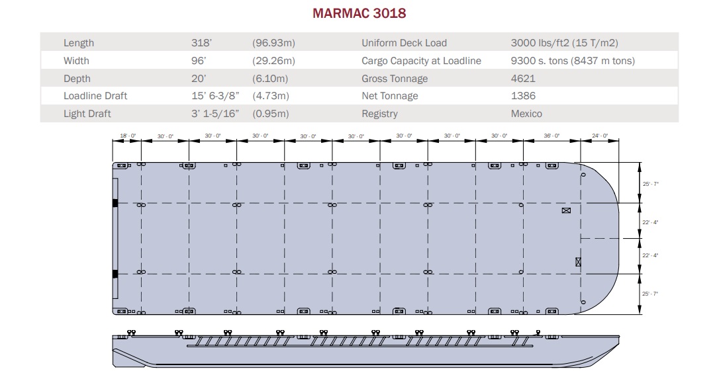This screenshot has width=719, height=377.
Task: Click the small circle at lower bow curve
Action: [x=583, y=302]
